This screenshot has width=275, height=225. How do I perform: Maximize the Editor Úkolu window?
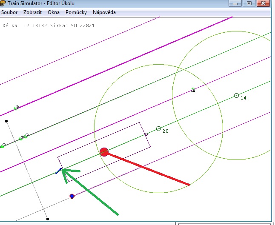coord(249,3)
